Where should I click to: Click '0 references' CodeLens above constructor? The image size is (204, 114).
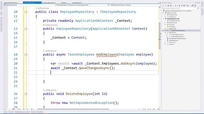coord(50,25)
